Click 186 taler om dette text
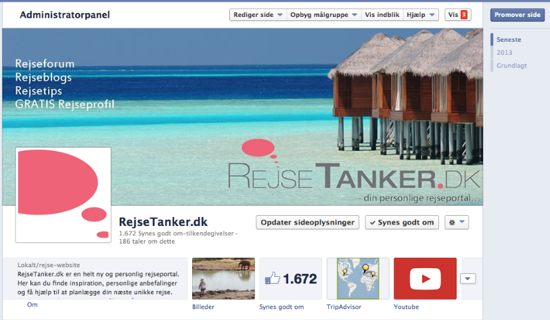The width and height of the screenshot is (550, 320). 147,242
